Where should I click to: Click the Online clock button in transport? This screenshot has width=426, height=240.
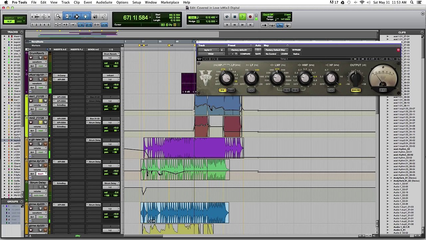coord(227,17)
